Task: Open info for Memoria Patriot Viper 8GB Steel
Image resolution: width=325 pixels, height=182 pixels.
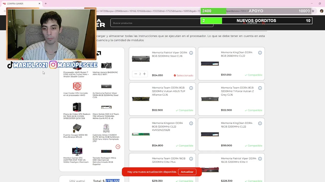Action: (191, 53)
